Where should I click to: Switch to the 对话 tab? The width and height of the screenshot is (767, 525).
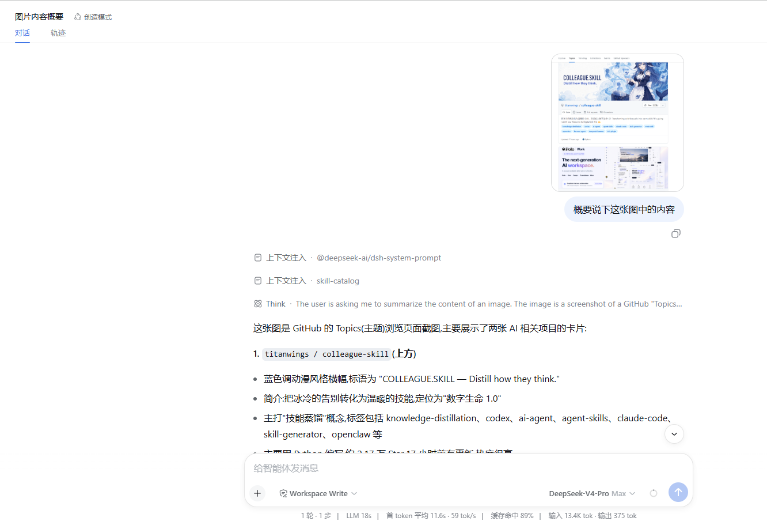tap(22, 33)
